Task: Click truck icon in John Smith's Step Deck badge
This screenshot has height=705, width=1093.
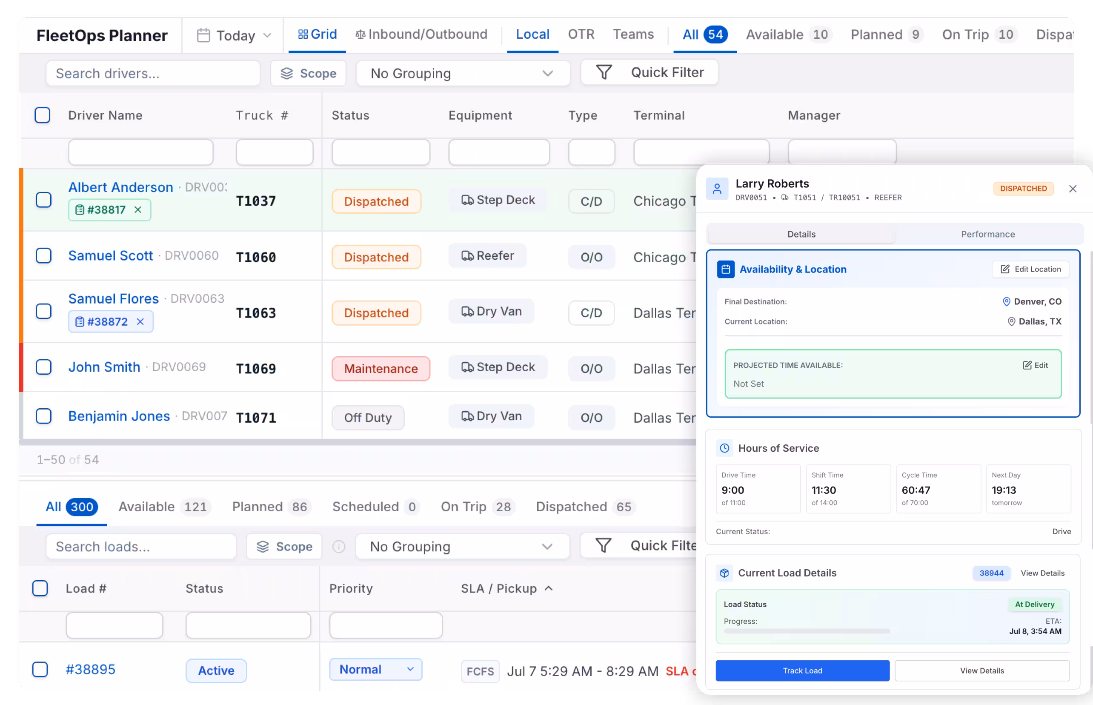Action: click(x=467, y=367)
